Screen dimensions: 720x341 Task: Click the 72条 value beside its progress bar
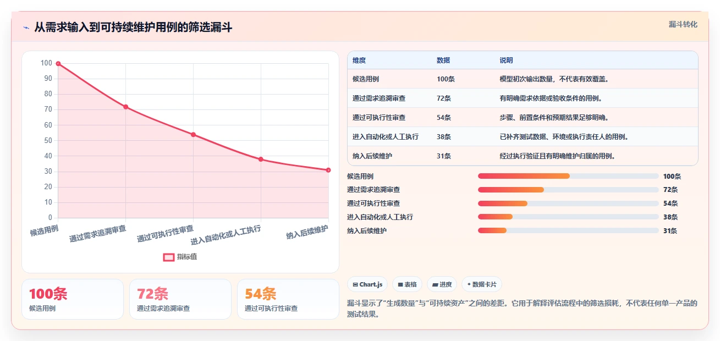pos(670,190)
